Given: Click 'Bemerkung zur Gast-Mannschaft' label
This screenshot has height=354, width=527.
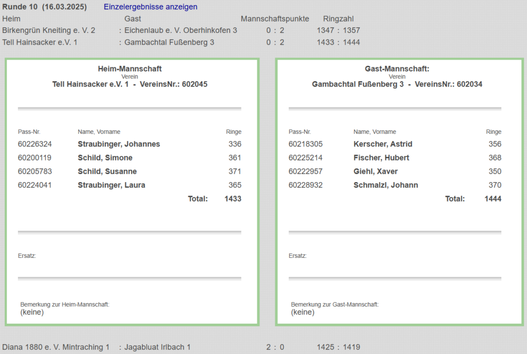Looking at the screenshot, I should [335, 305].
